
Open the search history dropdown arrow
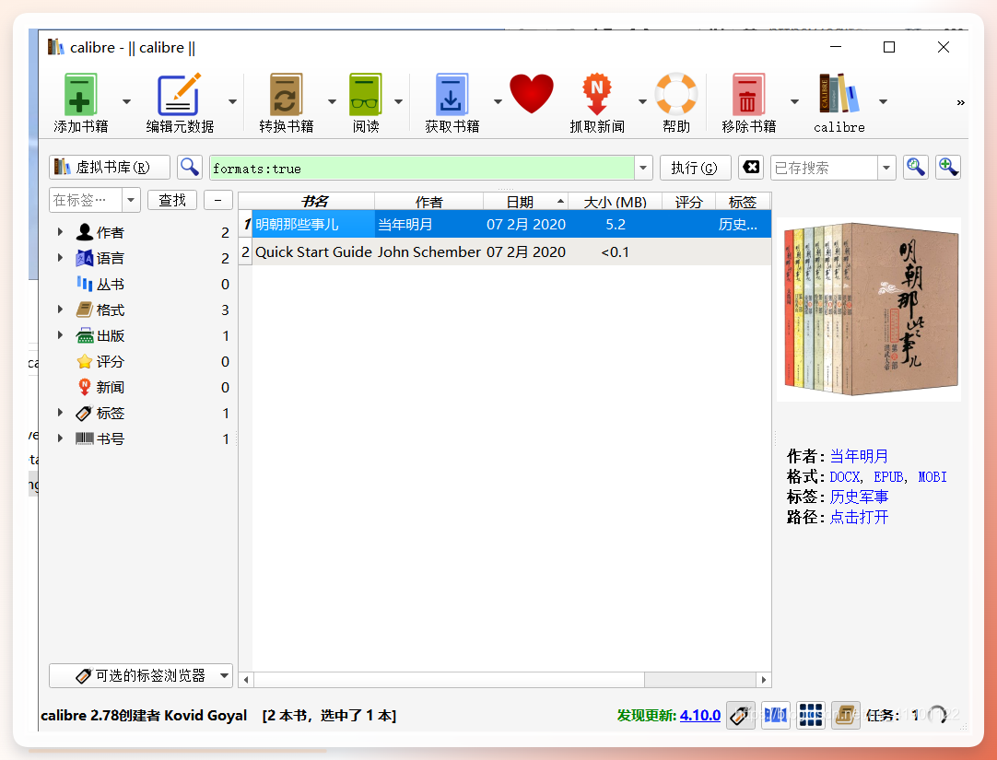tap(643, 168)
